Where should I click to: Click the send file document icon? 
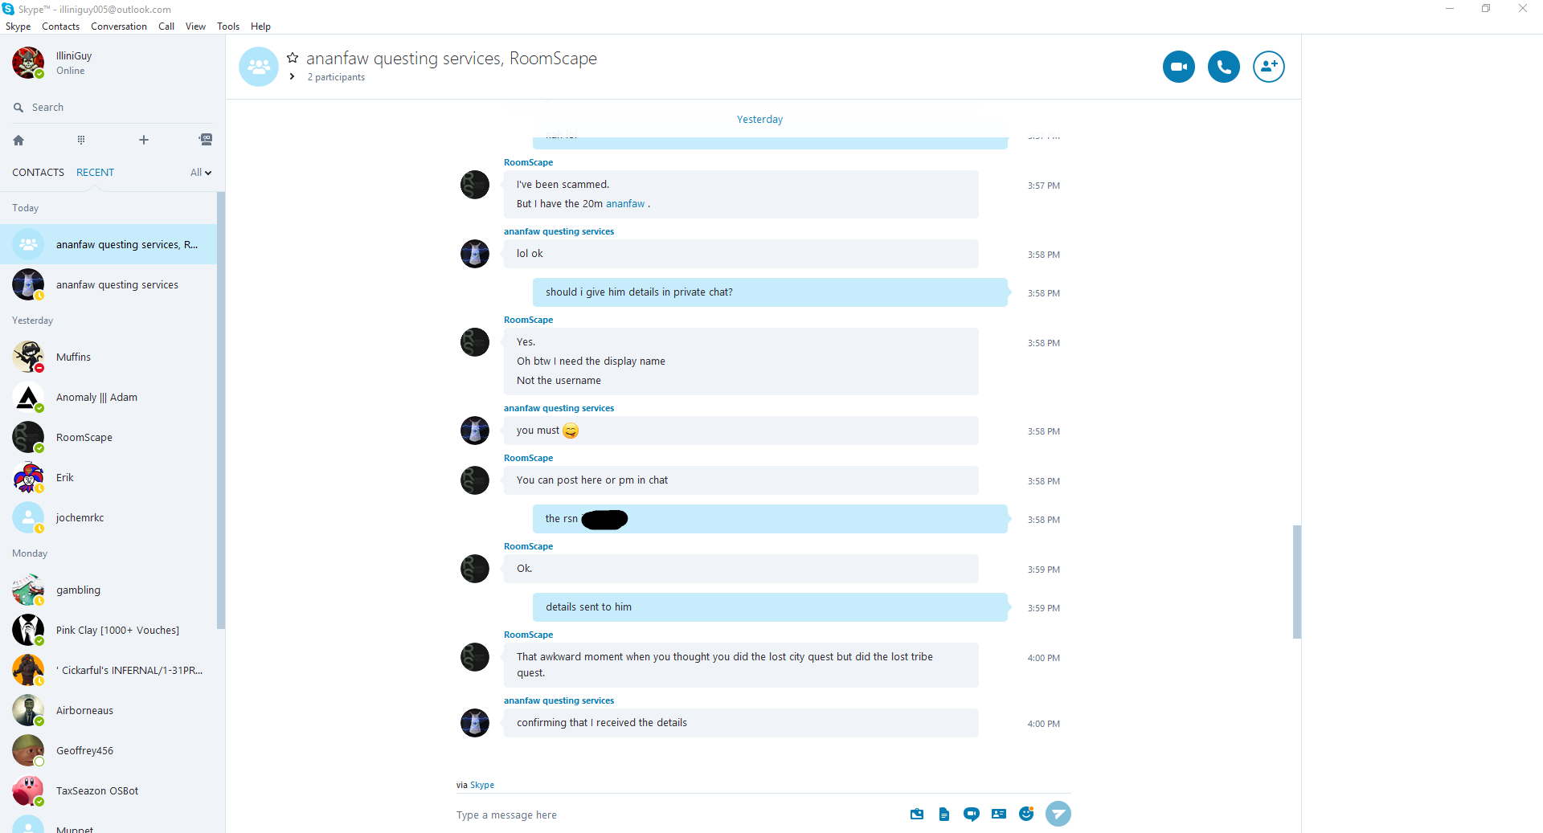pos(944,815)
